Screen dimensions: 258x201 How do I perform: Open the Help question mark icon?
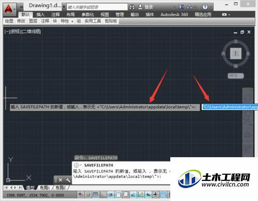pos(205,7)
